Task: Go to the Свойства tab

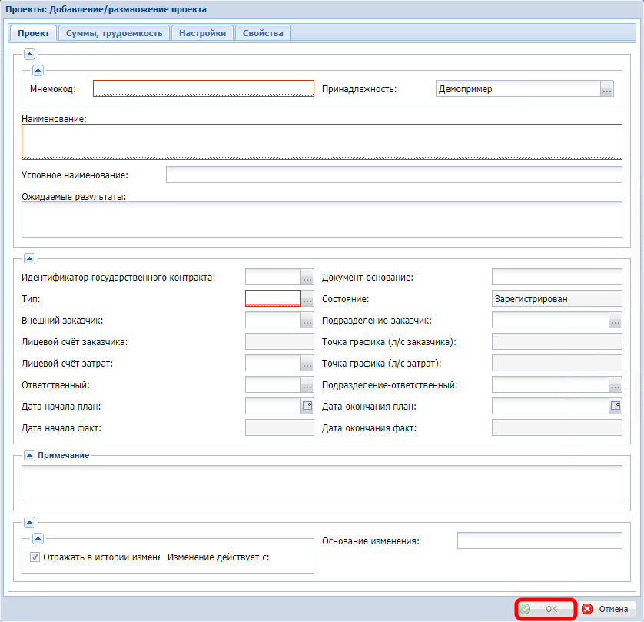Action: click(263, 33)
